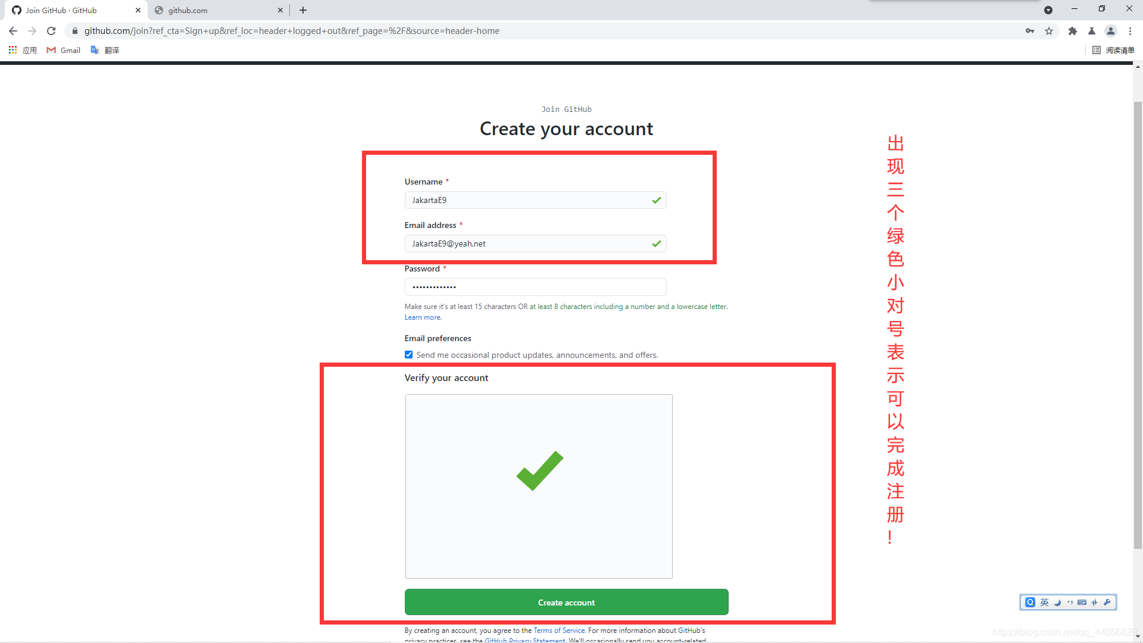Uncheck the product updates email checkbox
The image size is (1143, 643).
coord(408,355)
